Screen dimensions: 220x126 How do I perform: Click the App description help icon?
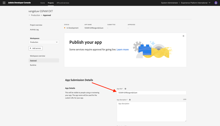pyautogui.click(x=130, y=100)
